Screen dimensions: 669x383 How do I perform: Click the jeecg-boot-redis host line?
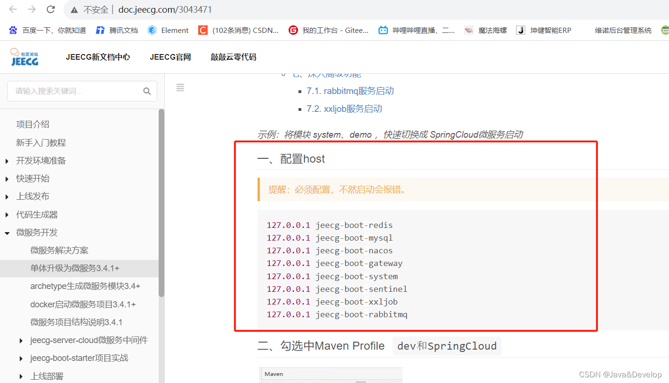(330, 225)
